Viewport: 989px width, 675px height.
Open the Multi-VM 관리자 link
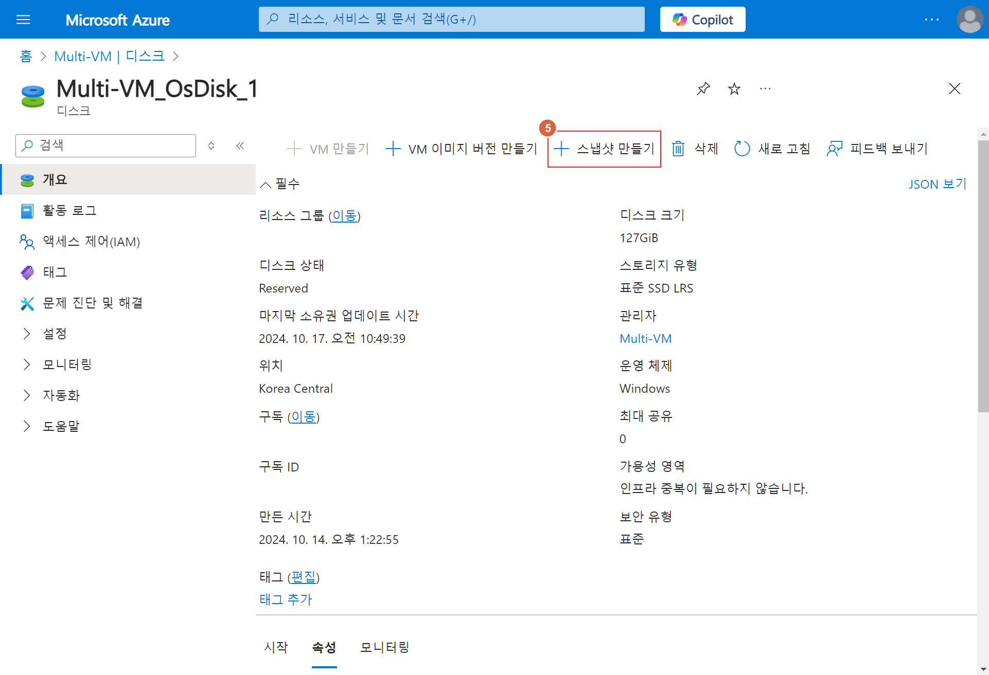[x=645, y=339]
